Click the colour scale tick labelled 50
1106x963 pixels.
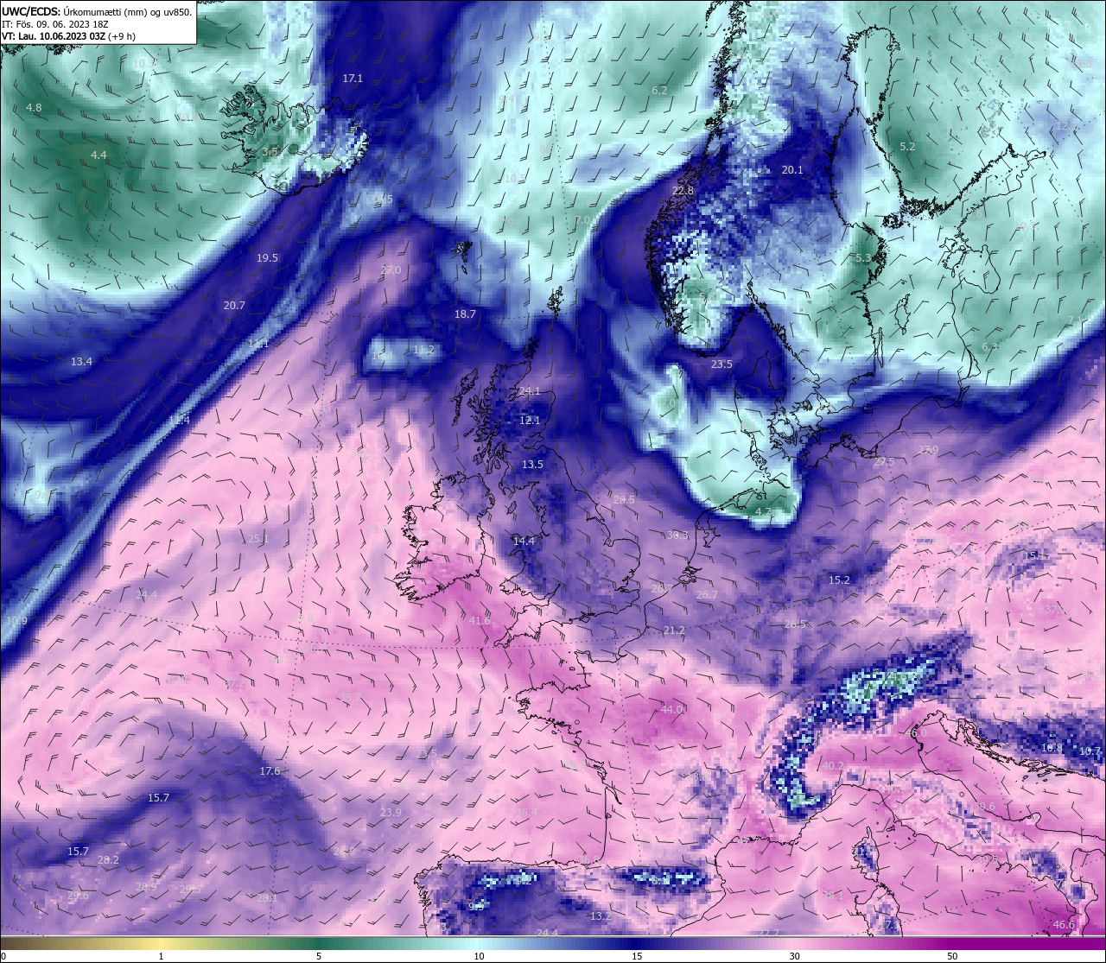click(x=952, y=956)
